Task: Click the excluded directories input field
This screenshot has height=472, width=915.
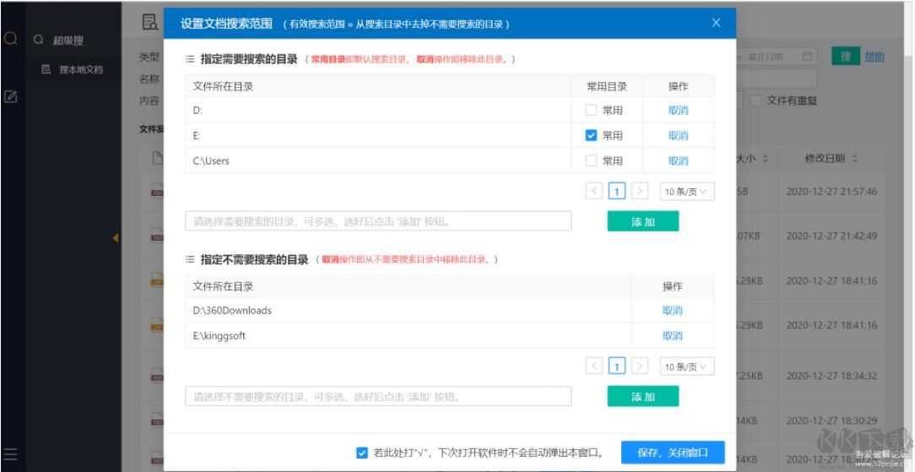Action: coord(378,396)
